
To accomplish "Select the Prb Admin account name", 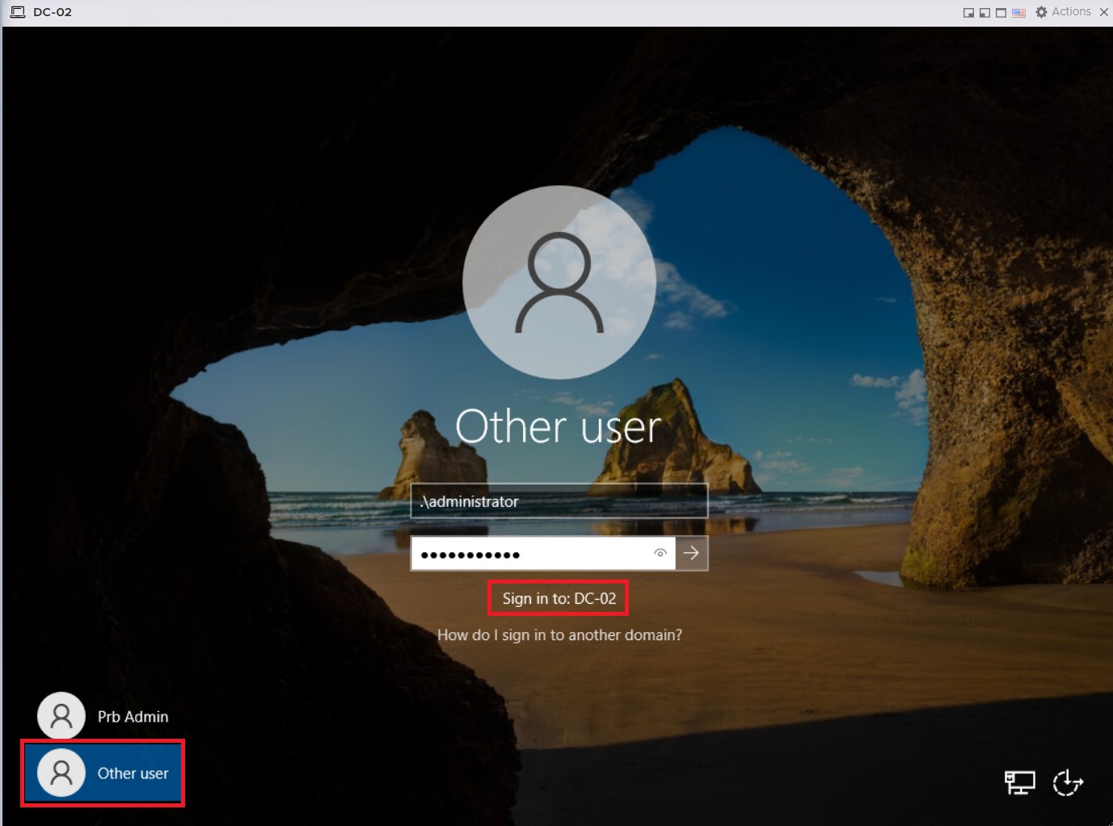I will (x=133, y=717).
